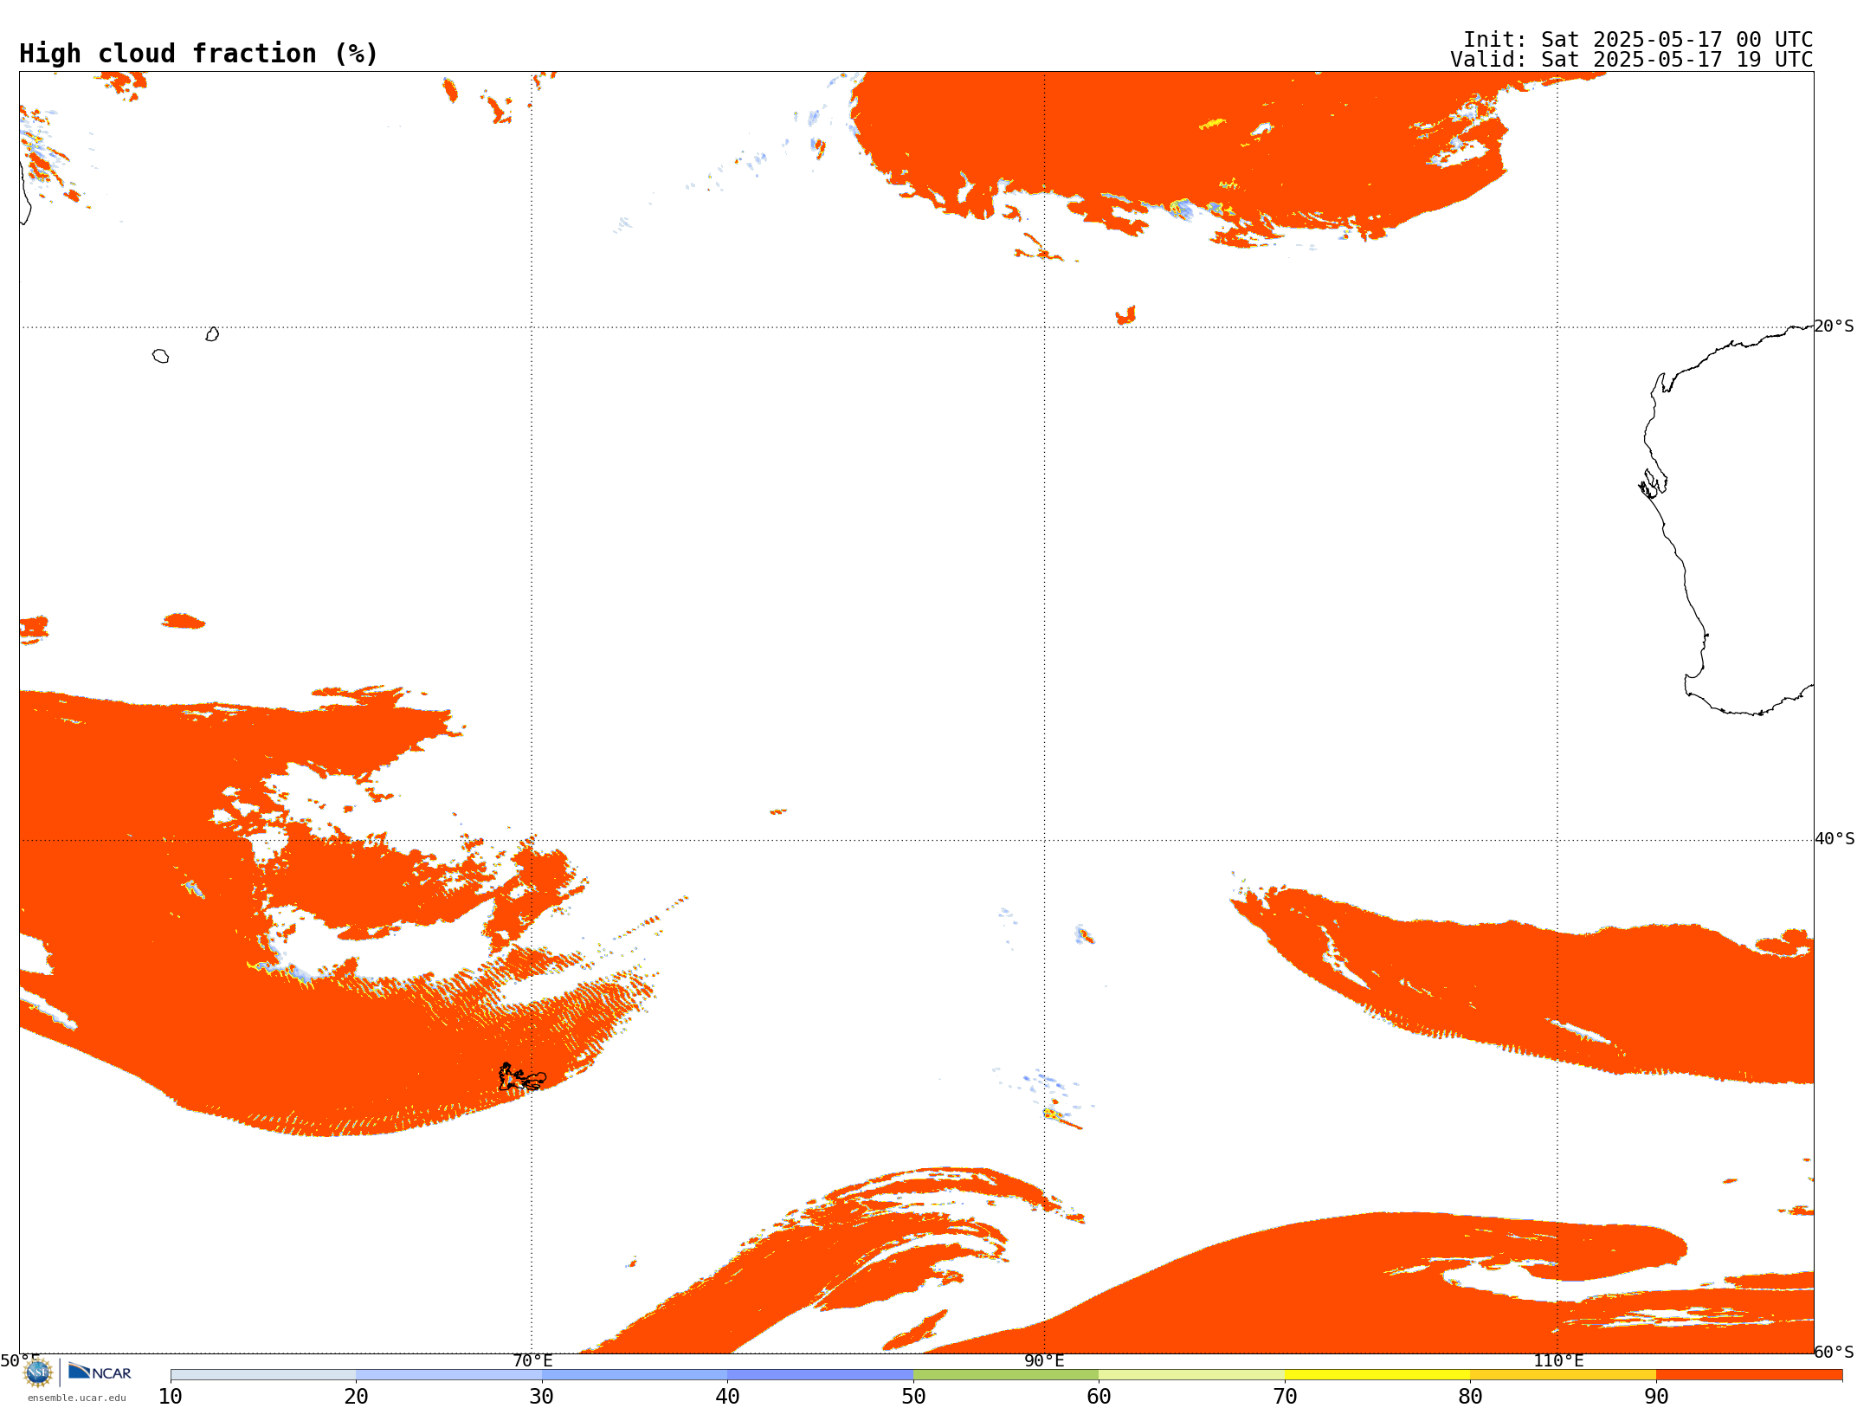Click the colorbar tick label 90

click(1656, 1397)
